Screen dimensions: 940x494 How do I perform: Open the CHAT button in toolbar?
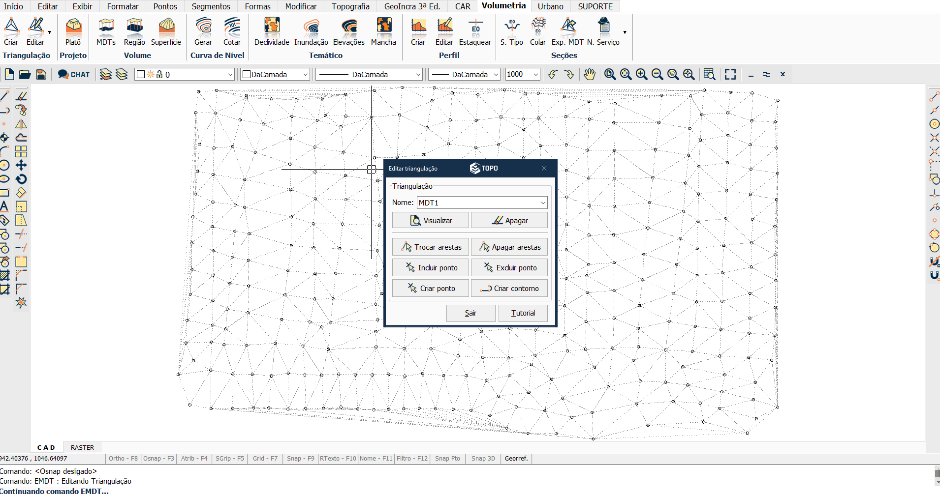[74, 74]
